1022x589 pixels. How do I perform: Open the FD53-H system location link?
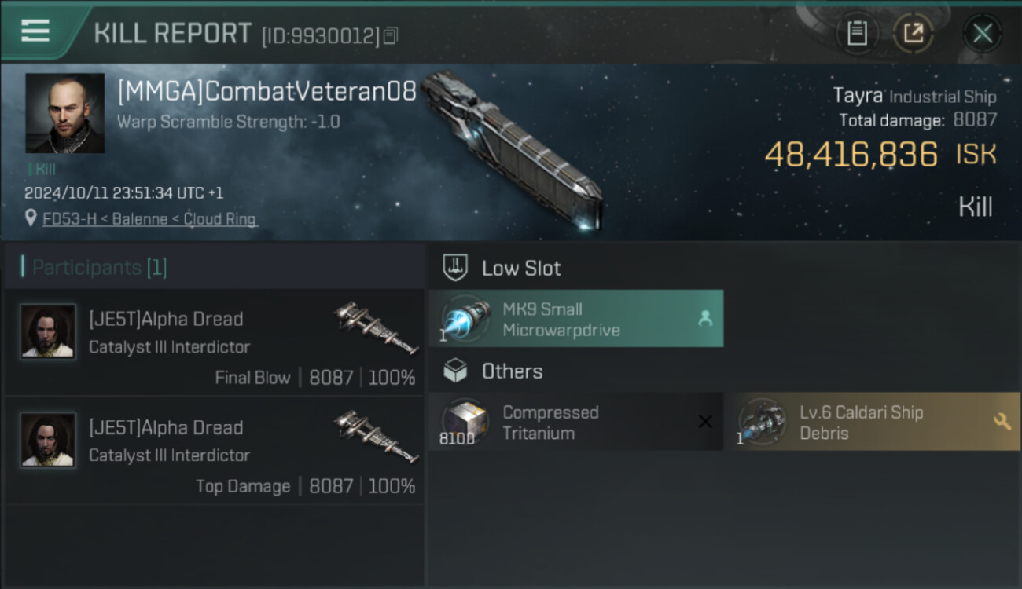pos(150,219)
